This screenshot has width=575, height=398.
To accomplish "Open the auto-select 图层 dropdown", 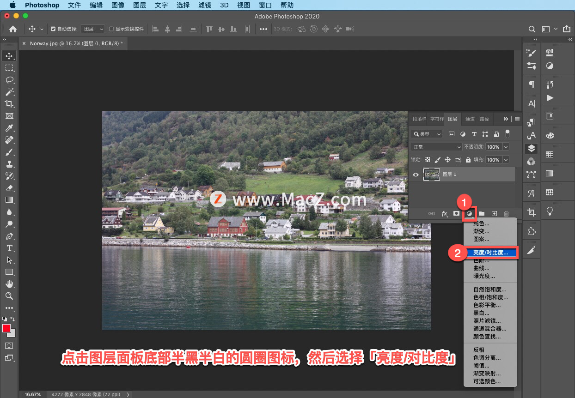I will (x=92, y=29).
